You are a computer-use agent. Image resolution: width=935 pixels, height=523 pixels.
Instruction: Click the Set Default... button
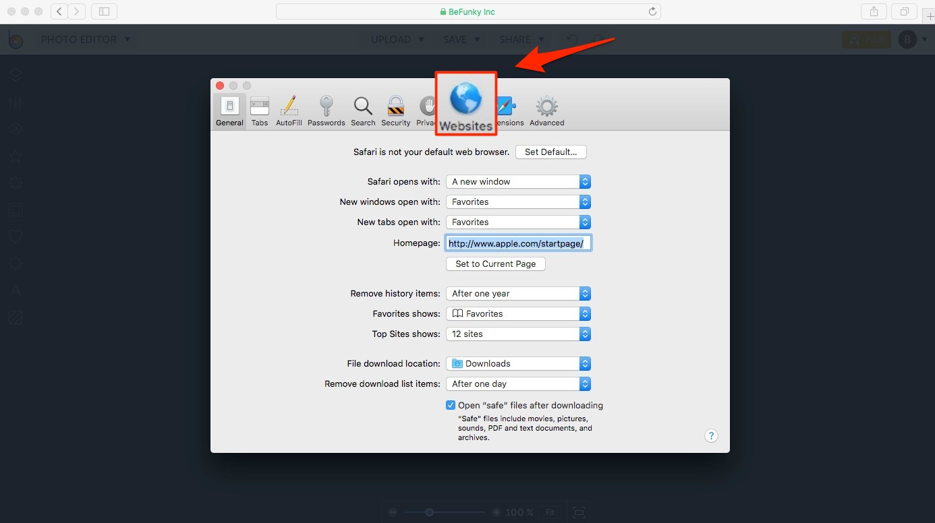pos(551,152)
